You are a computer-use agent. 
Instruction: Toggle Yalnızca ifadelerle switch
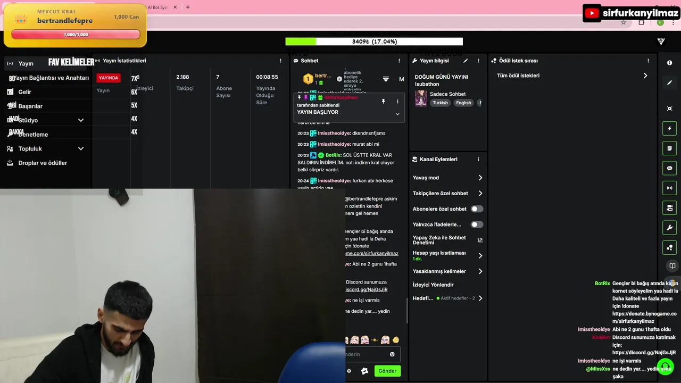click(x=477, y=224)
